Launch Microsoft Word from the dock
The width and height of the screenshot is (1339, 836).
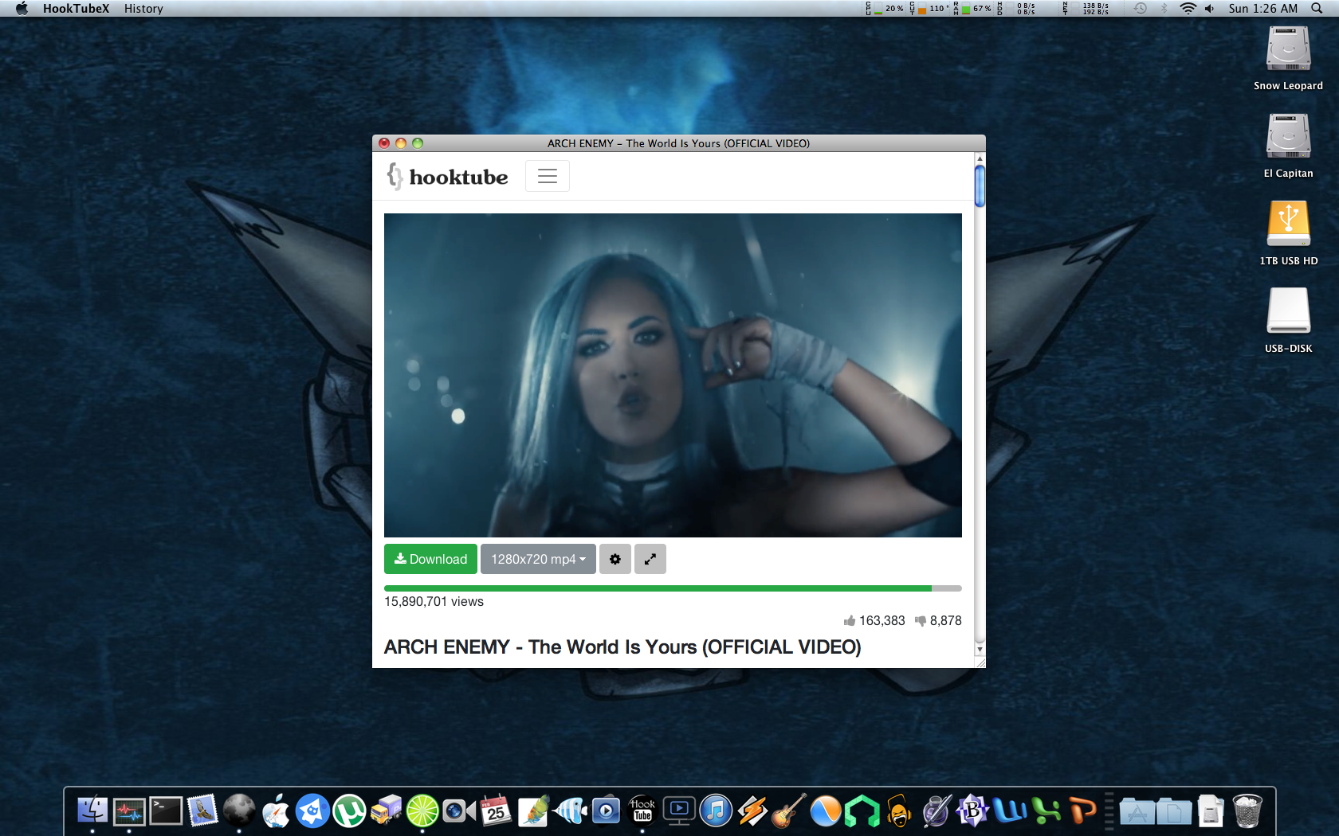pyautogui.click(x=1009, y=811)
